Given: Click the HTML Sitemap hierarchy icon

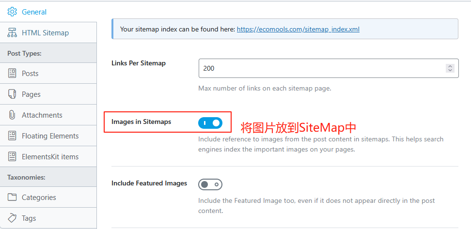Looking at the screenshot, I should 12,33.
